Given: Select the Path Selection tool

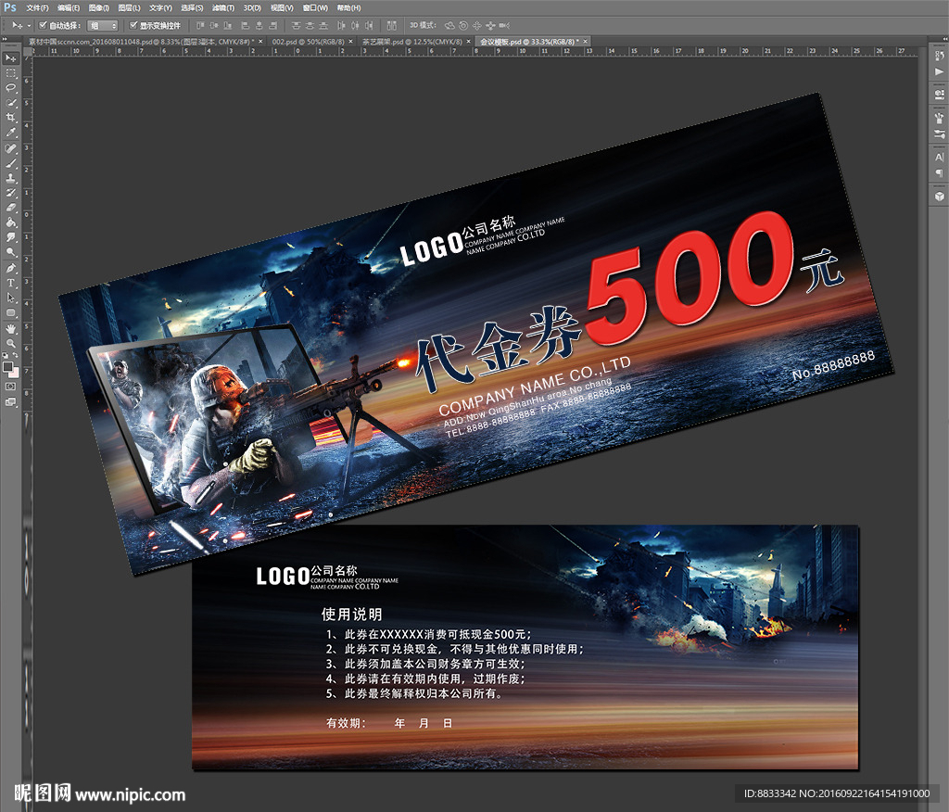Looking at the screenshot, I should tap(11, 298).
